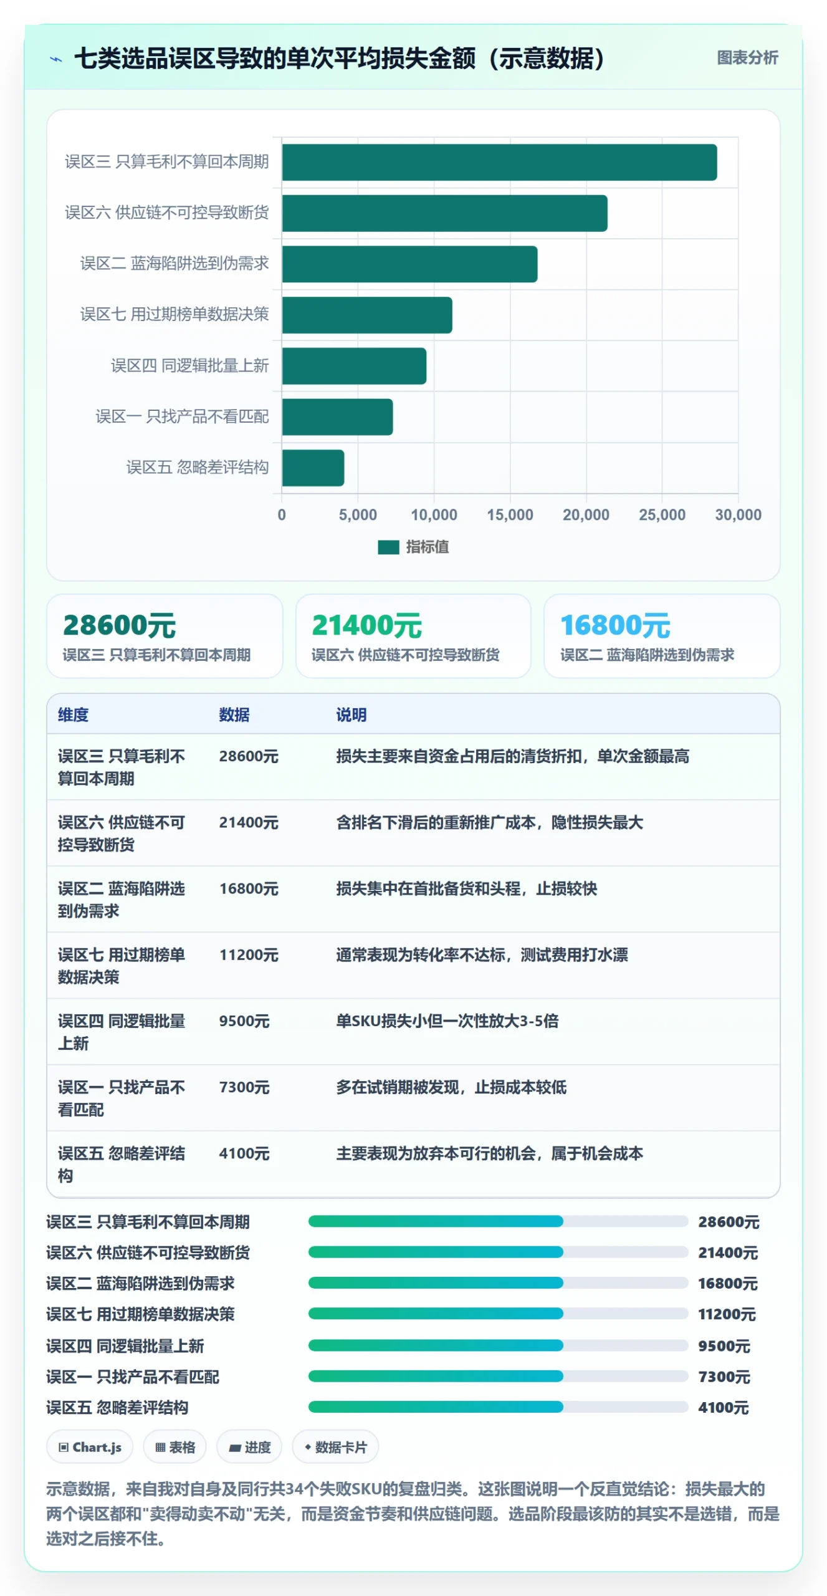The image size is (827, 1596).
Task: Click the progress bar for 误区一 只找产品不看匹配
Action: pos(498,1376)
